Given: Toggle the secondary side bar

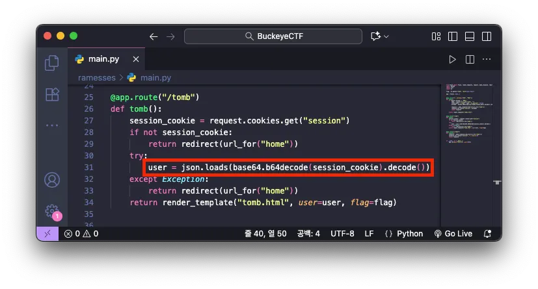Looking at the screenshot, I should click(x=487, y=36).
